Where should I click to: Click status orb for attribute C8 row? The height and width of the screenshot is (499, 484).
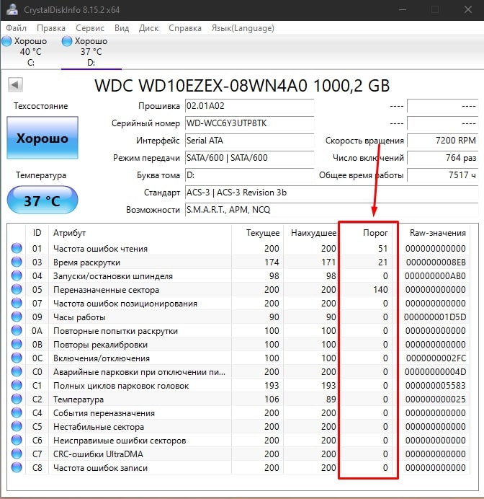click(17, 467)
